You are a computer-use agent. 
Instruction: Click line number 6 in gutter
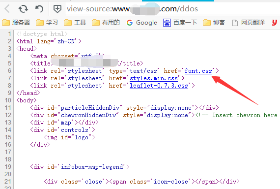[9, 71]
